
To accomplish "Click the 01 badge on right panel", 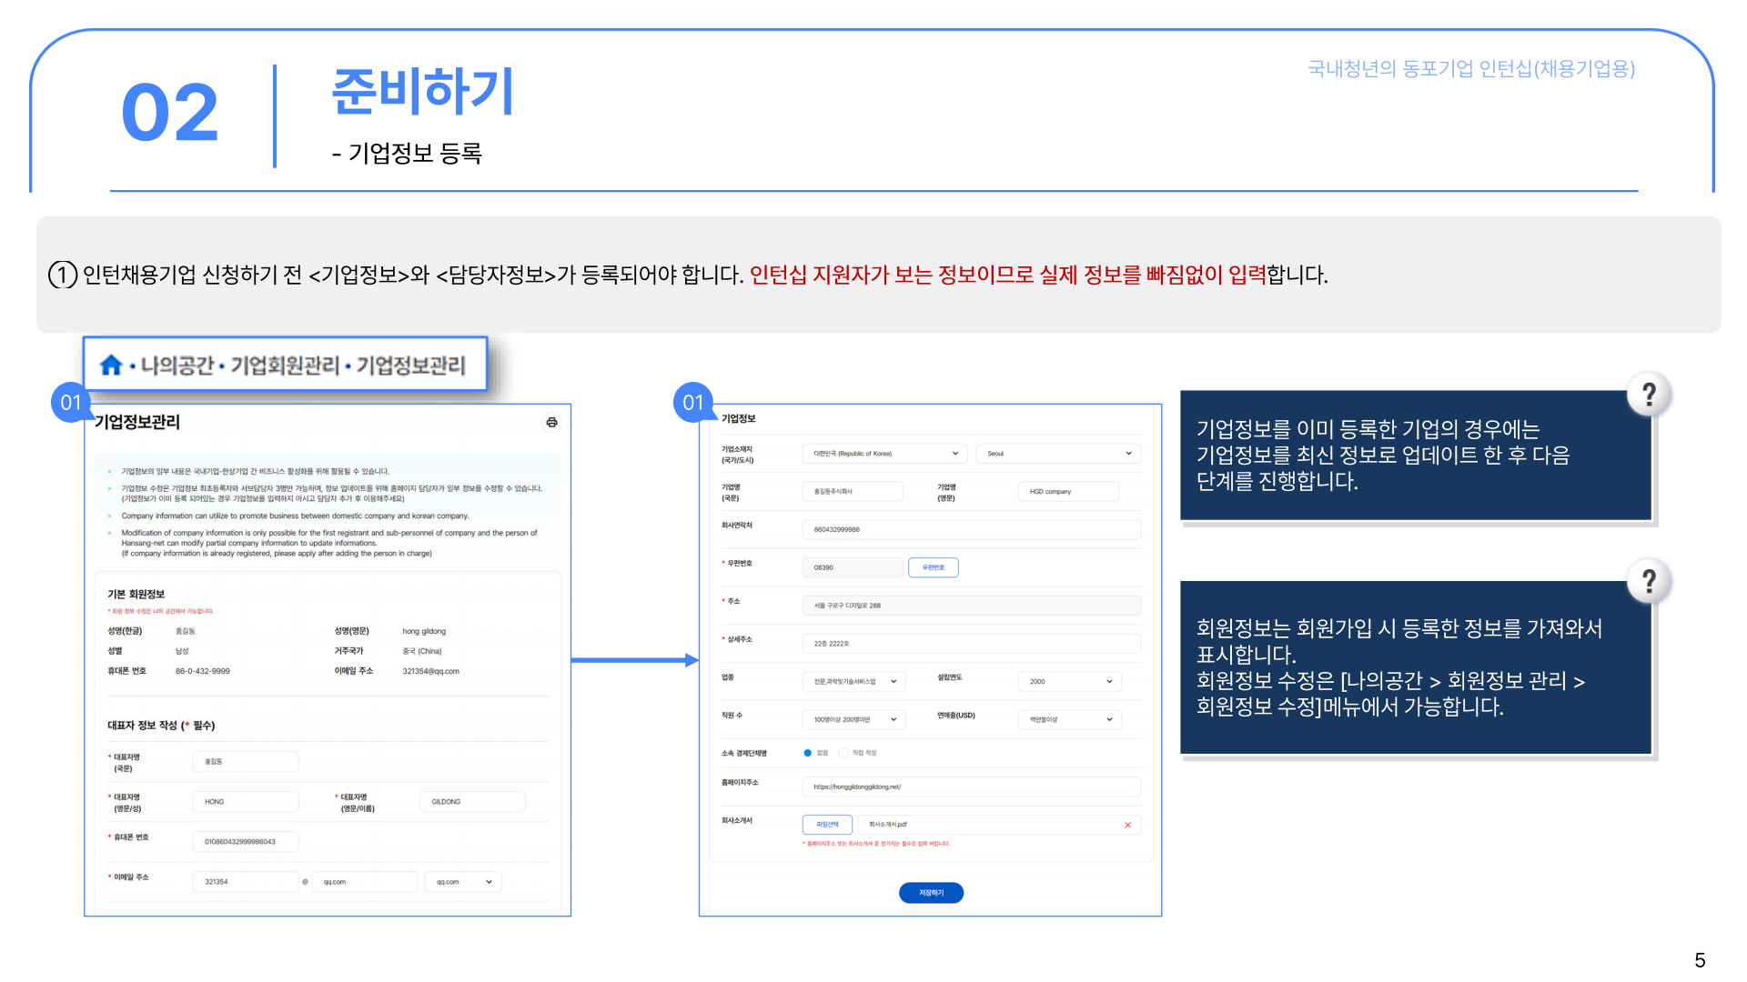I will (693, 403).
